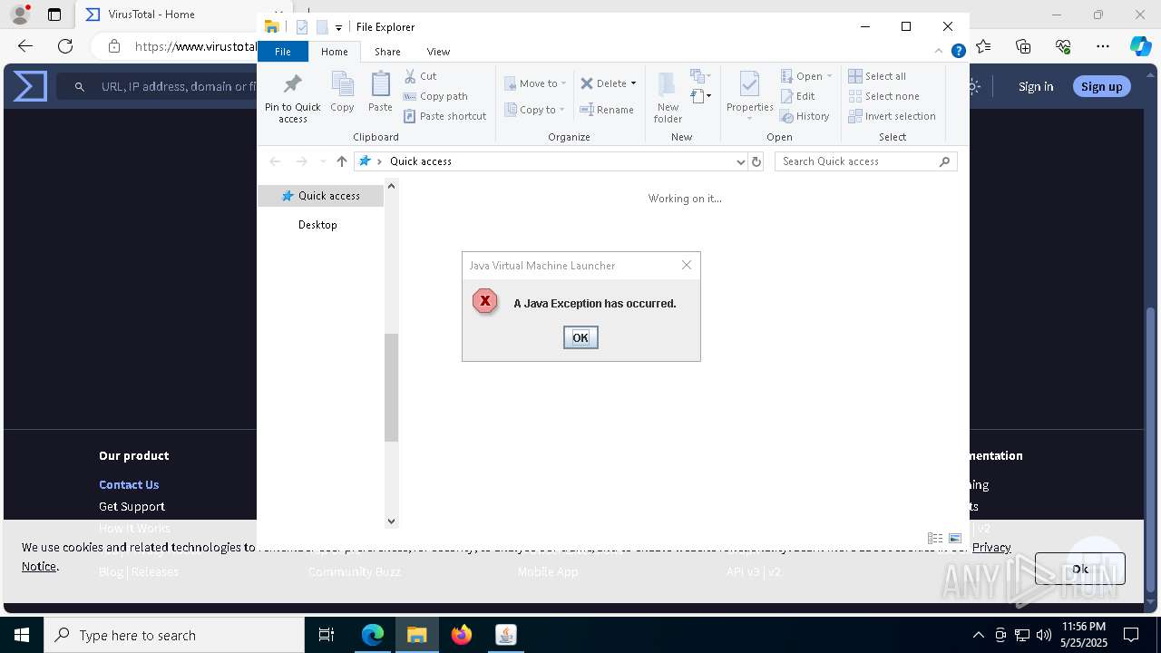Click the Rename command
The width and height of the screenshot is (1161, 653).
click(607, 110)
